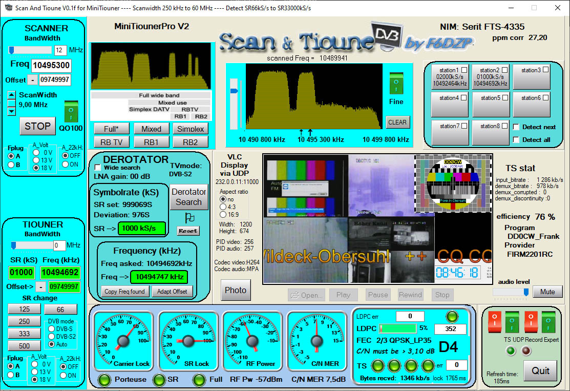This screenshot has height=391, width=570.
Task: Click the CLEAR spectrum button
Action: (397, 122)
